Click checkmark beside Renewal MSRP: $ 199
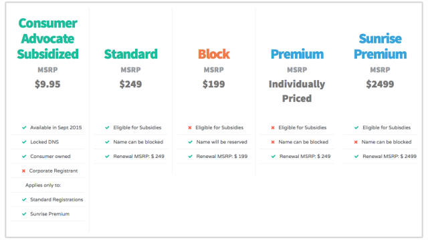The image size is (428, 240). [190, 157]
